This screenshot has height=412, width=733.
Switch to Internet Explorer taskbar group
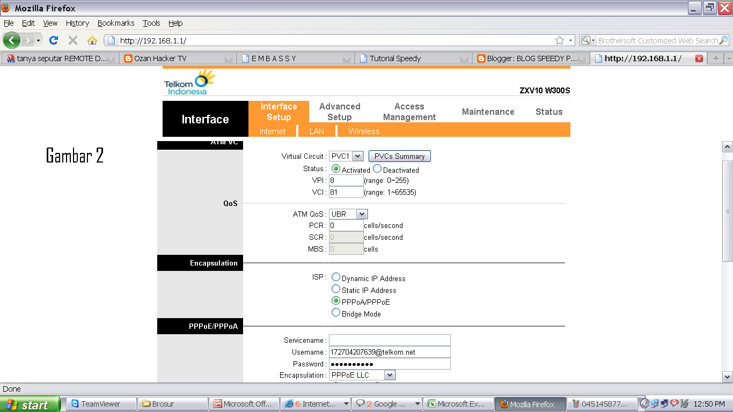click(x=316, y=404)
